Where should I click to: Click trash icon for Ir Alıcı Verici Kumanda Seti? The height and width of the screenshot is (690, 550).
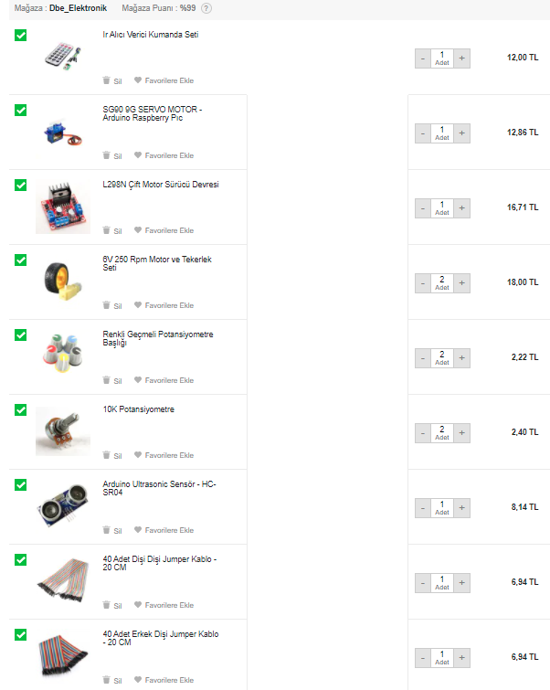pyautogui.click(x=107, y=80)
